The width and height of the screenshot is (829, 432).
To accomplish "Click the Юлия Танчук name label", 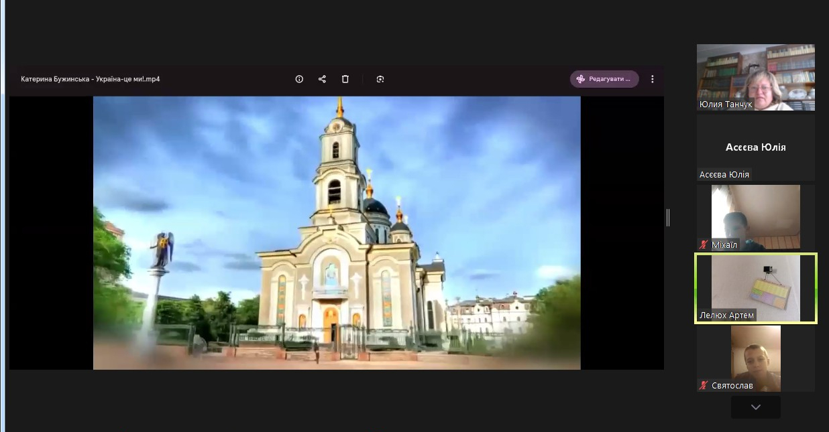I will [x=726, y=104].
